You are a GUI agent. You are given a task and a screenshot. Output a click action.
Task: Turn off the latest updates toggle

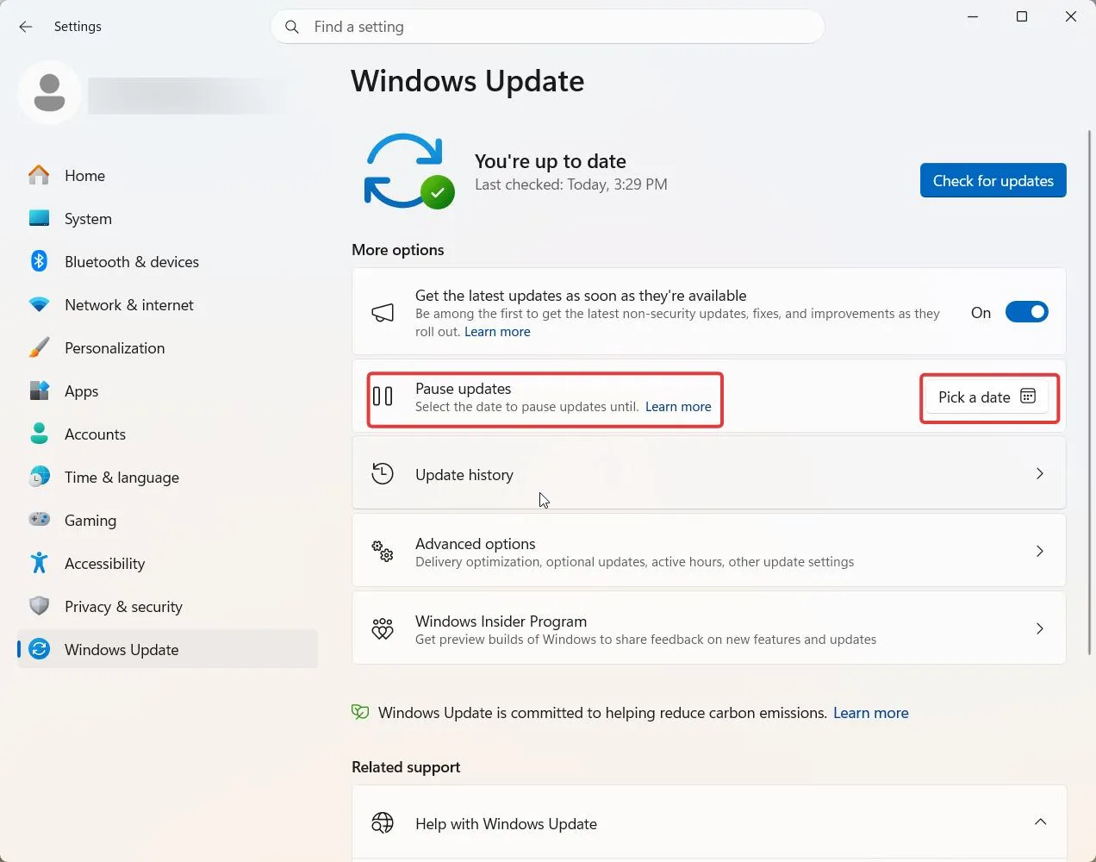(x=1027, y=312)
